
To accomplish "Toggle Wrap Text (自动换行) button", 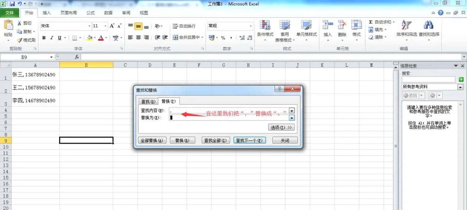I will 175,26.
